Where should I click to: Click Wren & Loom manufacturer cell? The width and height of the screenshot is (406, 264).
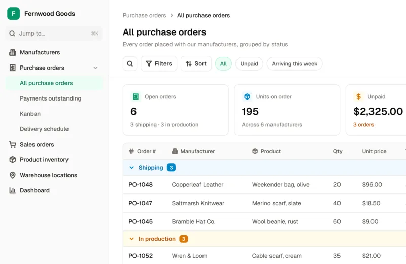(x=189, y=256)
